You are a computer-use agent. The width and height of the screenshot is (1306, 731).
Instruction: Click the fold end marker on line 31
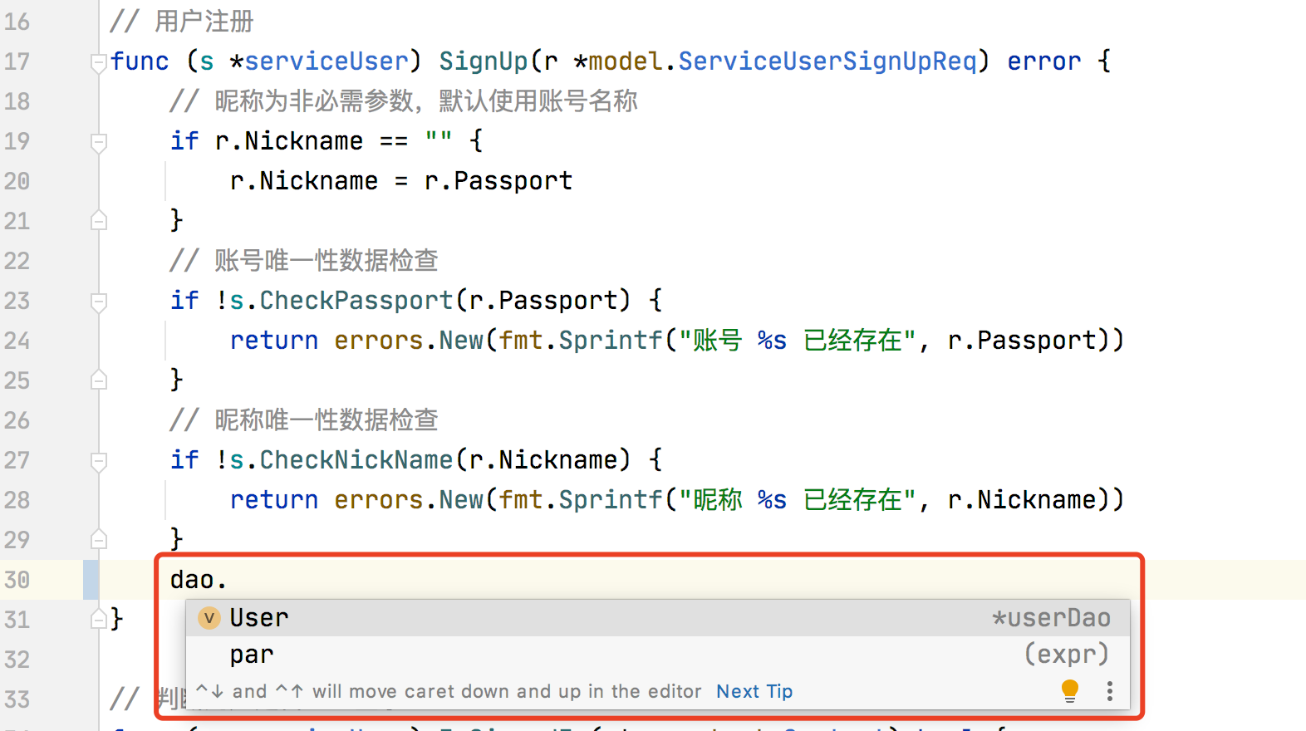tap(99, 619)
